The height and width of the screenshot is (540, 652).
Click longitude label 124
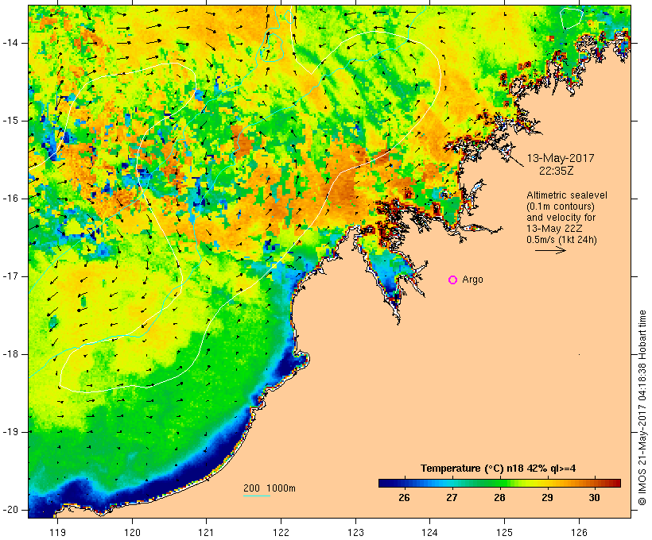point(429,532)
